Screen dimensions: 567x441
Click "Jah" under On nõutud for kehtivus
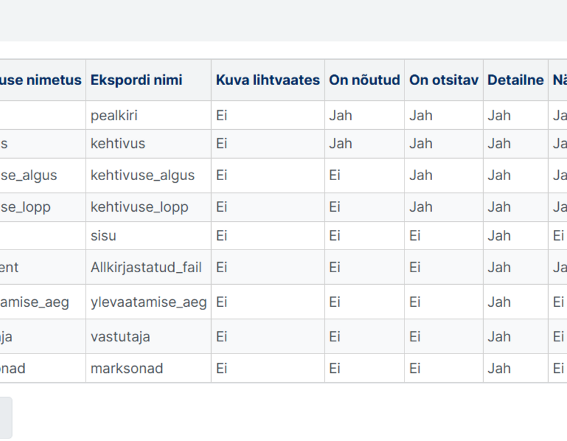tap(341, 144)
